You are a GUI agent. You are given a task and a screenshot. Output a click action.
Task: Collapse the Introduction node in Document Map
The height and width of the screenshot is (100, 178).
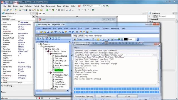48,54
